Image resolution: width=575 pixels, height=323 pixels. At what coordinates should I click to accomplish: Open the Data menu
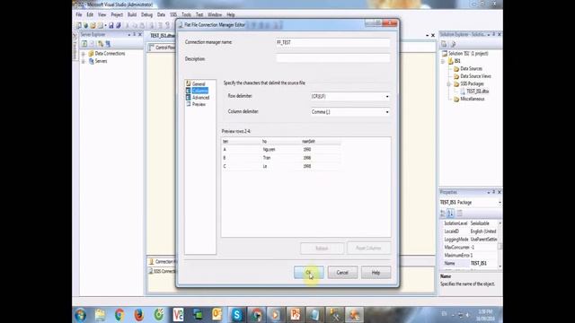click(x=161, y=14)
